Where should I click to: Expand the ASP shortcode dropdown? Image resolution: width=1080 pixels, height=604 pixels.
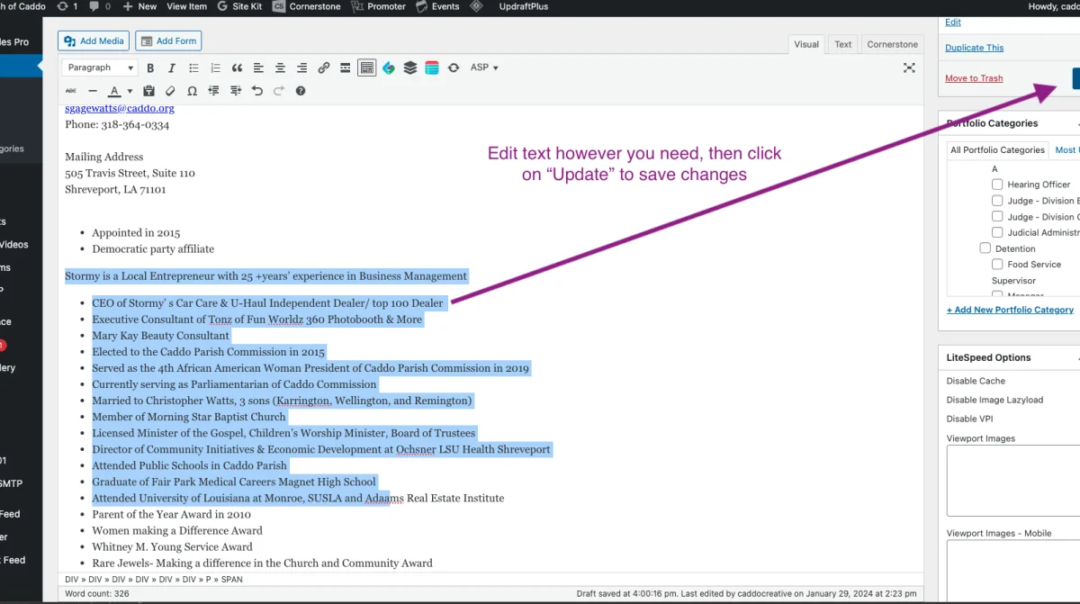click(x=484, y=68)
